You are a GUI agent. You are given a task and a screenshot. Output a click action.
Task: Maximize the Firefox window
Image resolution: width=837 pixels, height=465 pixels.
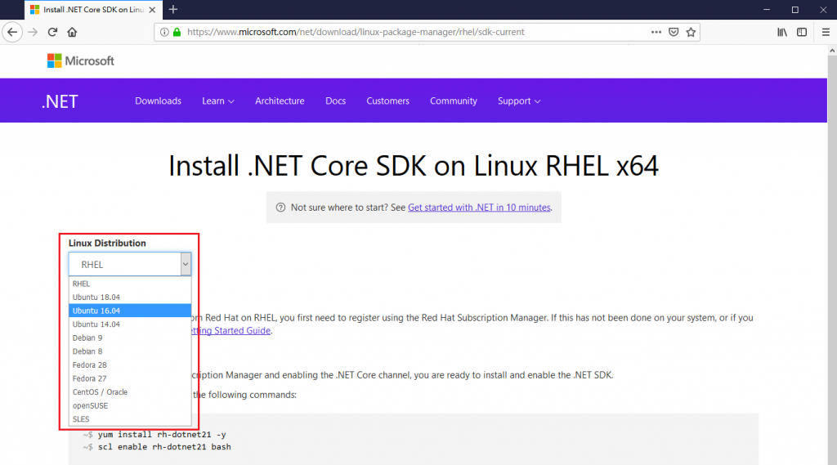pyautogui.click(x=794, y=10)
